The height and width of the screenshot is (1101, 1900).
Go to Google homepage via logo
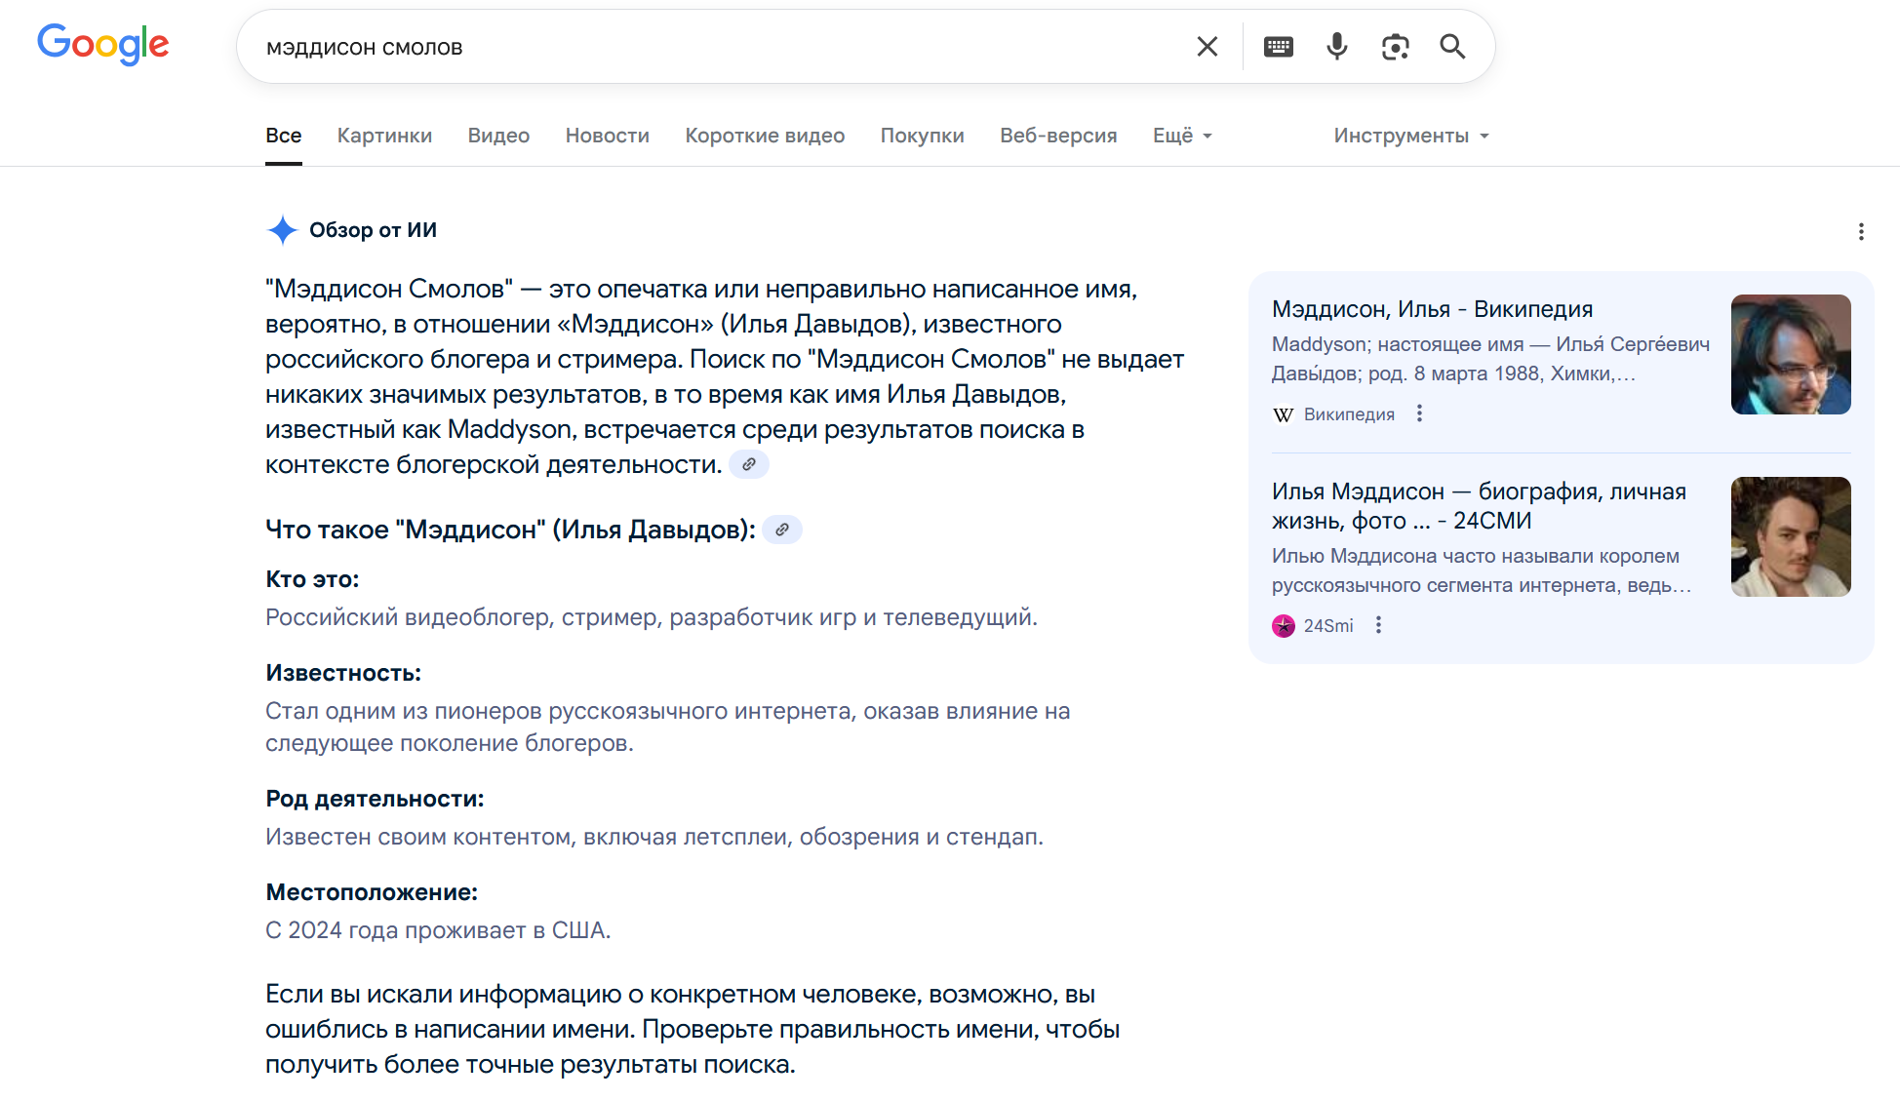click(103, 45)
